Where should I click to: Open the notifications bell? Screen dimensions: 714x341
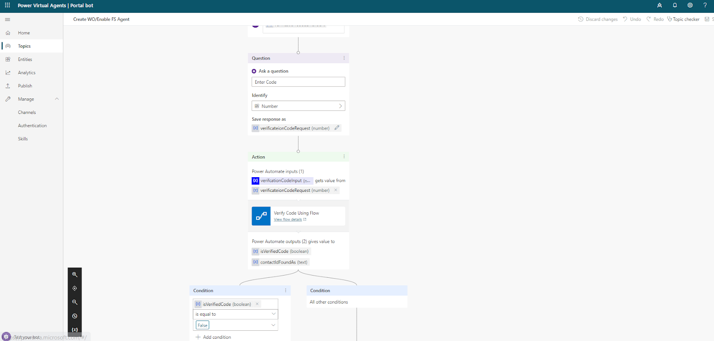(x=675, y=5)
